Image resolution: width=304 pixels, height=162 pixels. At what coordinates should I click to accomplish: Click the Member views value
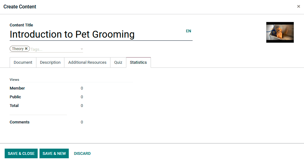(82, 88)
